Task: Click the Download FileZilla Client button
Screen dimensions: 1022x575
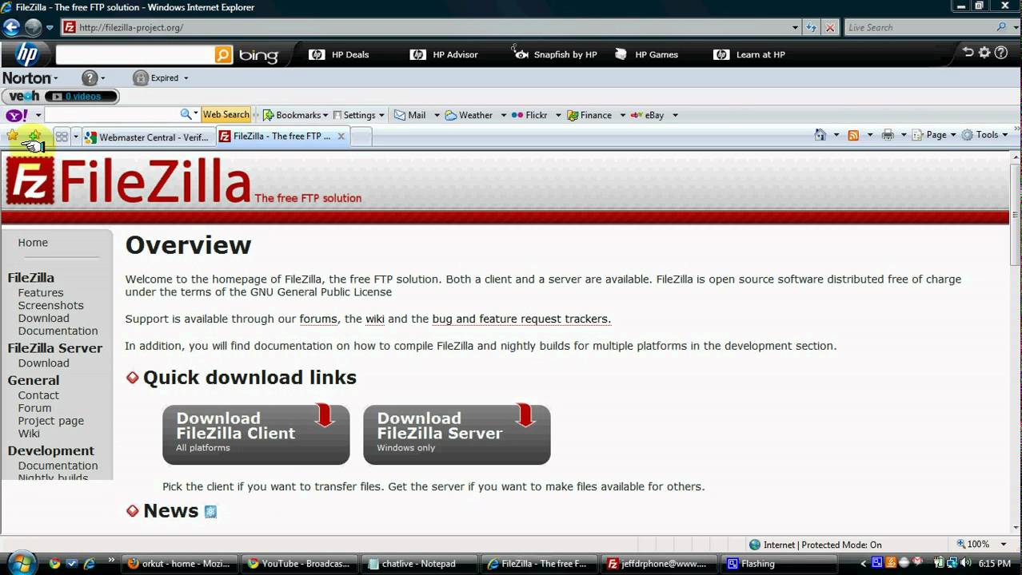Action: (256, 434)
